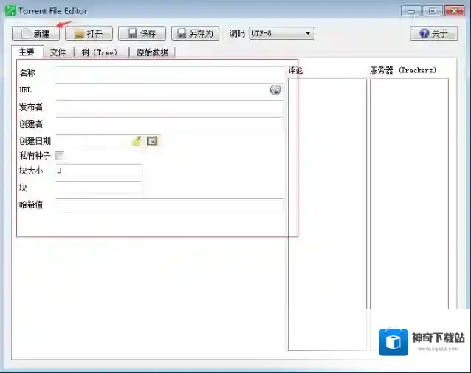Screen dimensions: 471x373
Task: Focus the 块大小 (Piece size) field
Action: pos(98,171)
